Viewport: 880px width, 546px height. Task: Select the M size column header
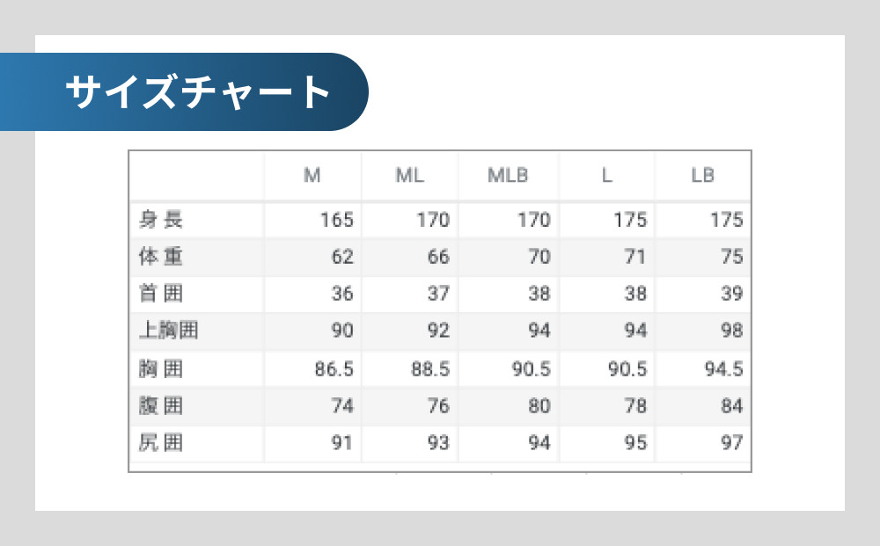pos(312,176)
